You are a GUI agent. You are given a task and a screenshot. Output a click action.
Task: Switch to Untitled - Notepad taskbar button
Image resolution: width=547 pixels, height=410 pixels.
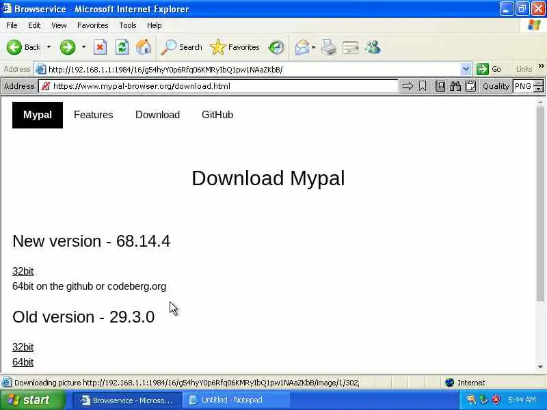[x=237, y=400]
